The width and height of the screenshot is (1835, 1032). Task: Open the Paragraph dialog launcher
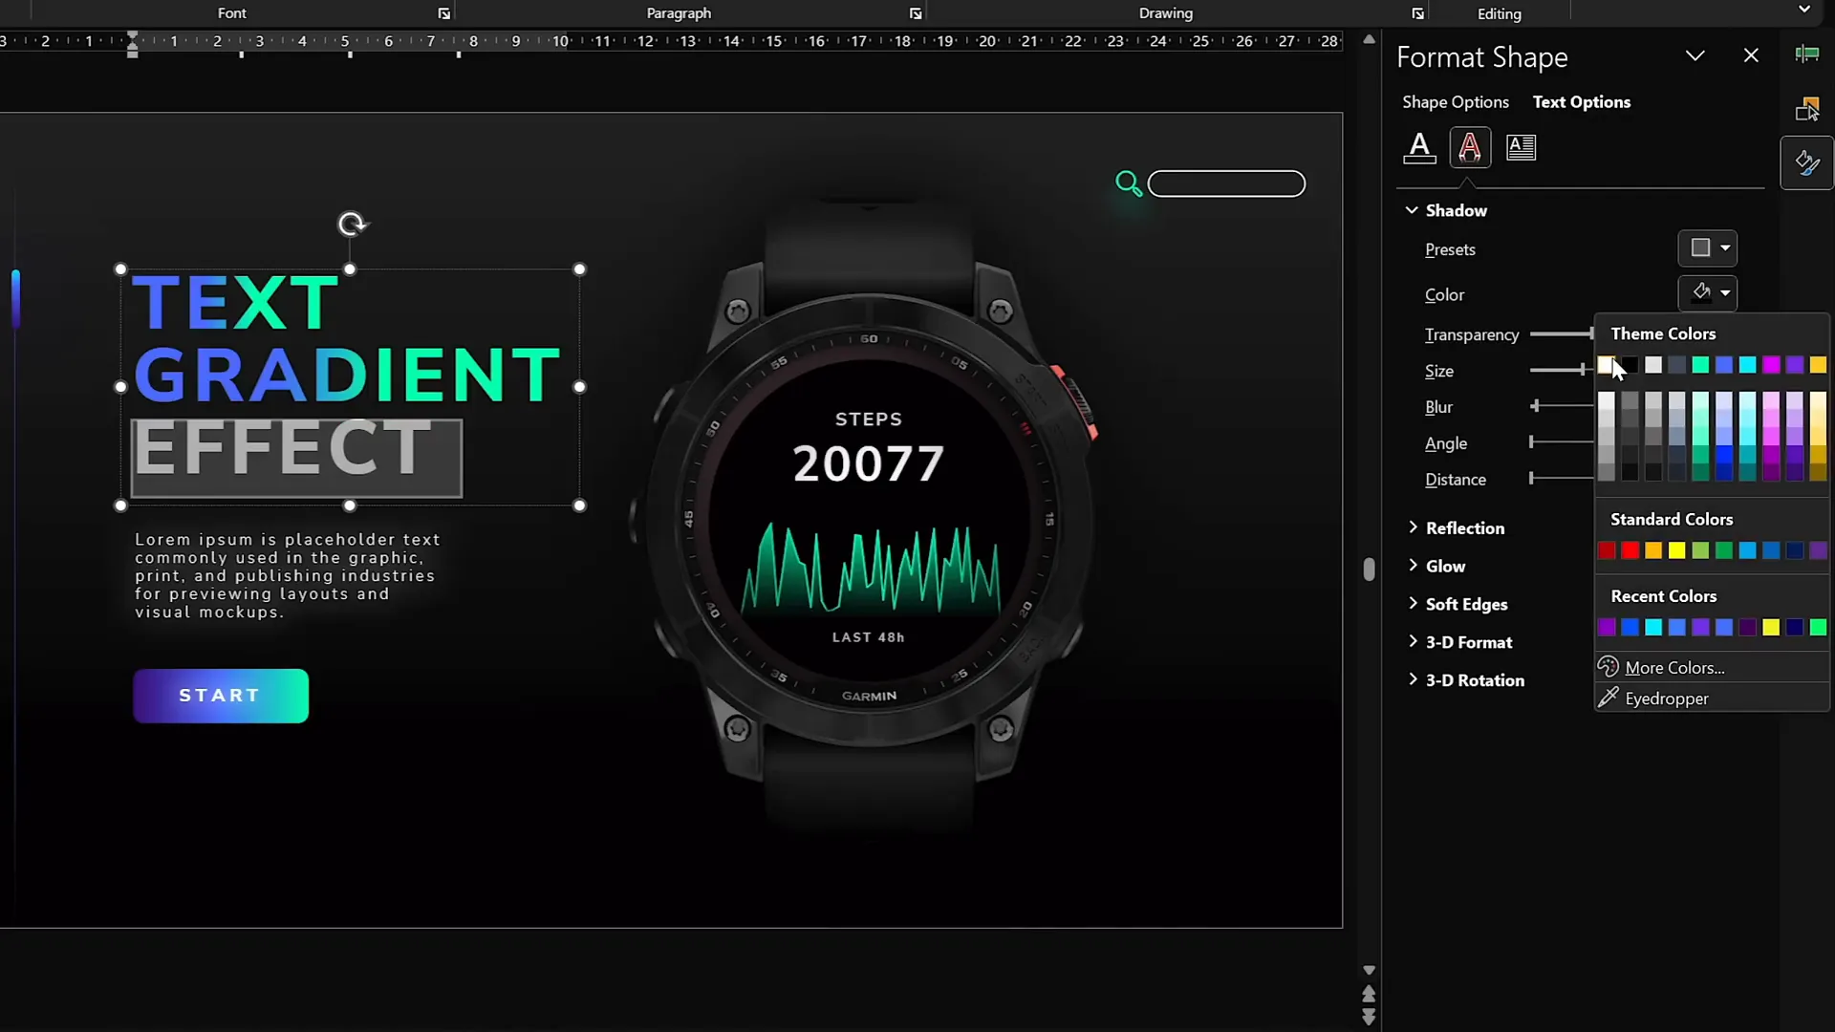916,13
